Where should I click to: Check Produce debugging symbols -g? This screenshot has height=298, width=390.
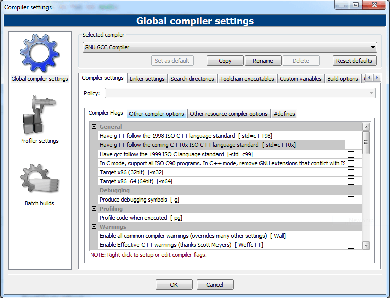coord(351,200)
